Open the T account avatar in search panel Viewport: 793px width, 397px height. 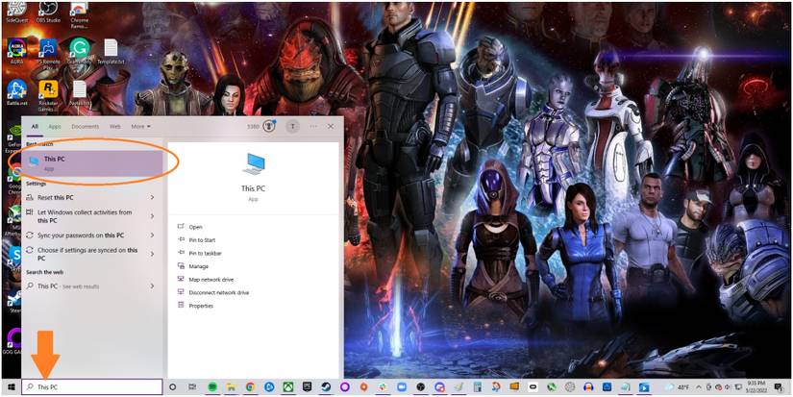[x=292, y=127]
